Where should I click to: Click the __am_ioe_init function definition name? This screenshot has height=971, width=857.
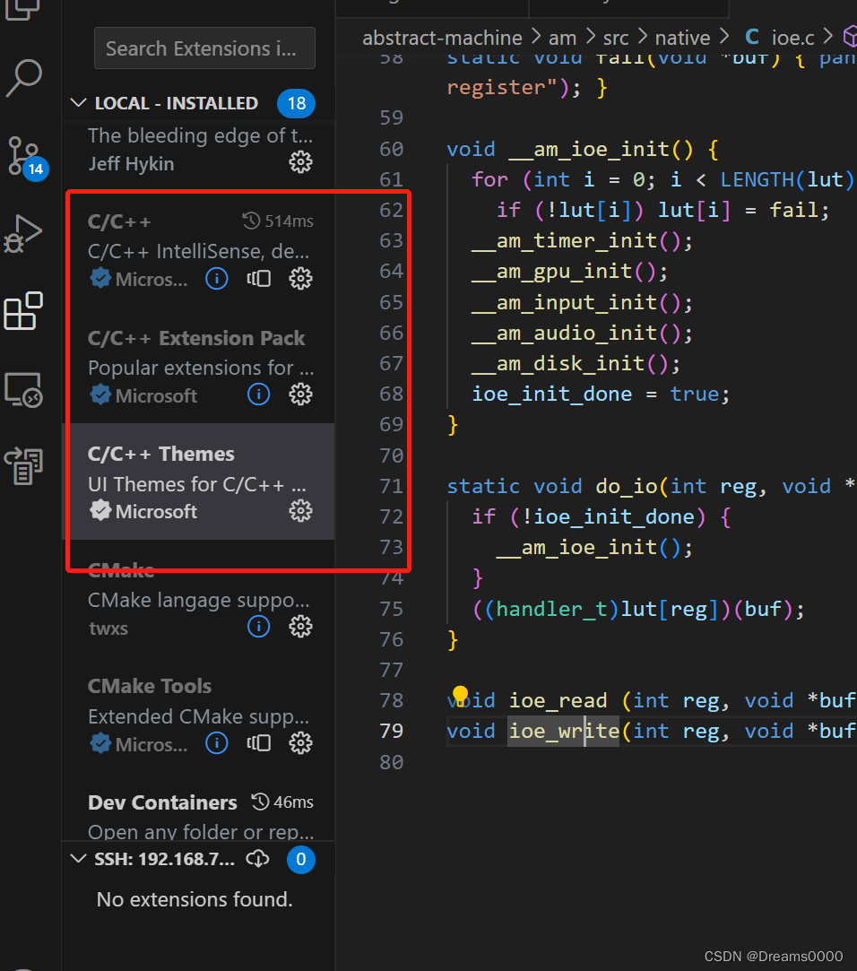(x=588, y=149)
